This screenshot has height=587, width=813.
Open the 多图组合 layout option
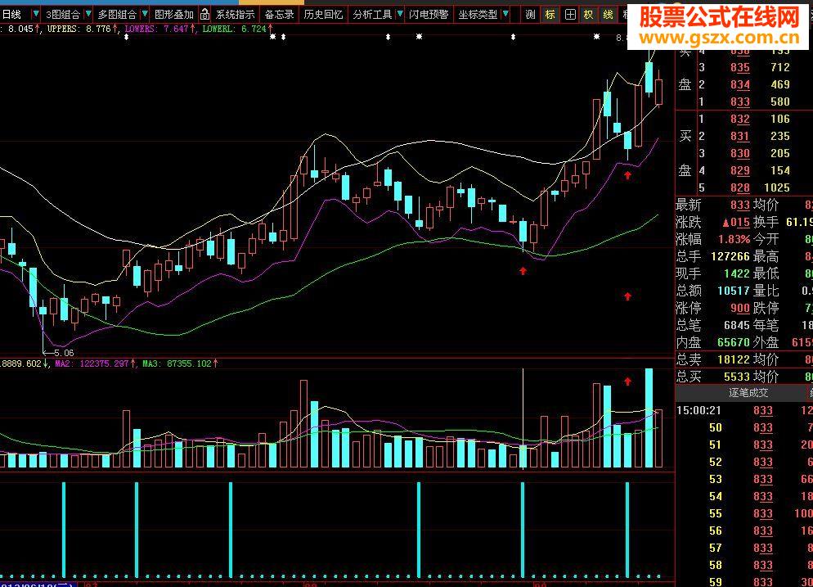coord(118,15)
